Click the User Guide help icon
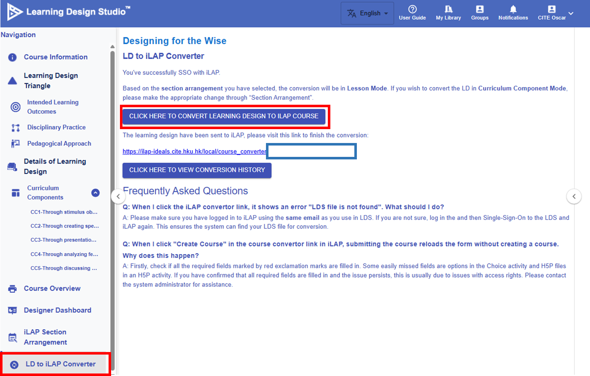The width and height of the screenshot is (590, 376). click(x=412, y=10)
